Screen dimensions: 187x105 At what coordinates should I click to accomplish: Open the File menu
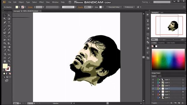tap(10, 2)
